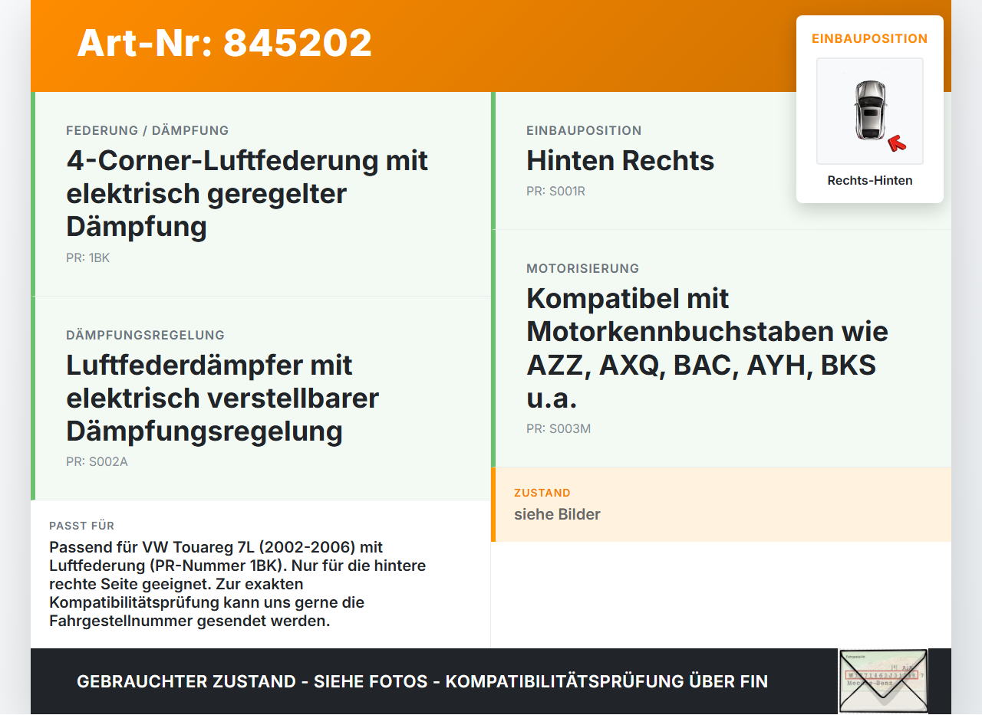Click the GEBRAUCHTER ZUSTAND footer banner text
Viewport: 982px width, 715px height.
pyautogui.click(x=422, y=681)
